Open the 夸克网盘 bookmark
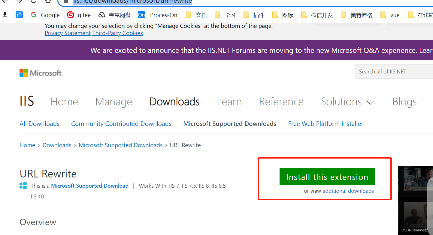The width and height of the screenshot is (433, 235). click(115, 15)
